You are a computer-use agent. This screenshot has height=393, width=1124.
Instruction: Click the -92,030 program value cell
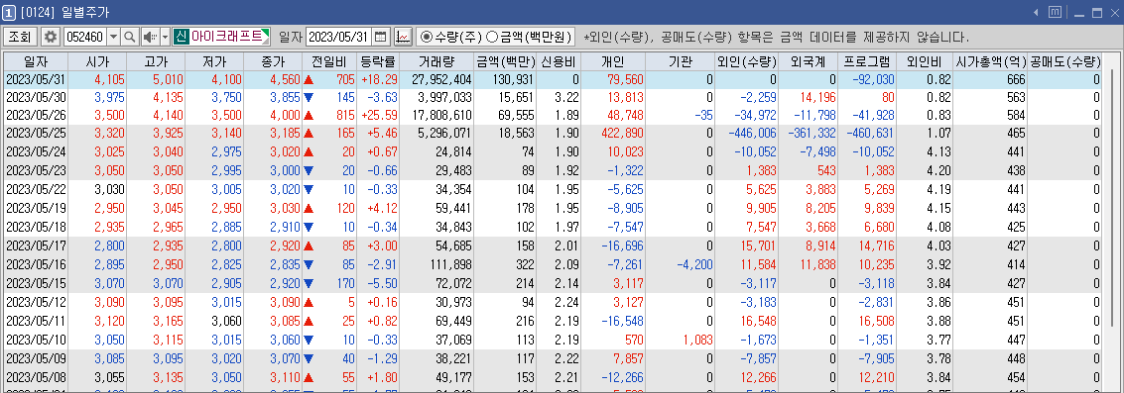(x=868, y=79)
